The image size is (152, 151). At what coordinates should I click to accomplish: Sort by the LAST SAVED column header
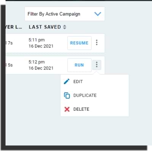pyautogui.click(x=45, y=27)
